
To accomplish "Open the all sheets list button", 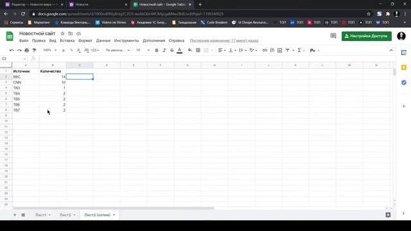I will click(x=23, y=215).
